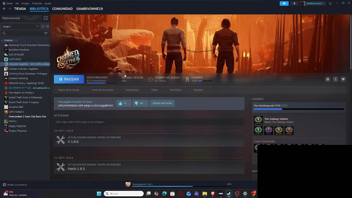Viewport: 352px width, 198px height.
Task: Open the GAMBIVONNE19 profile tab
Action: pyautogui.click(x=89, y=9)
